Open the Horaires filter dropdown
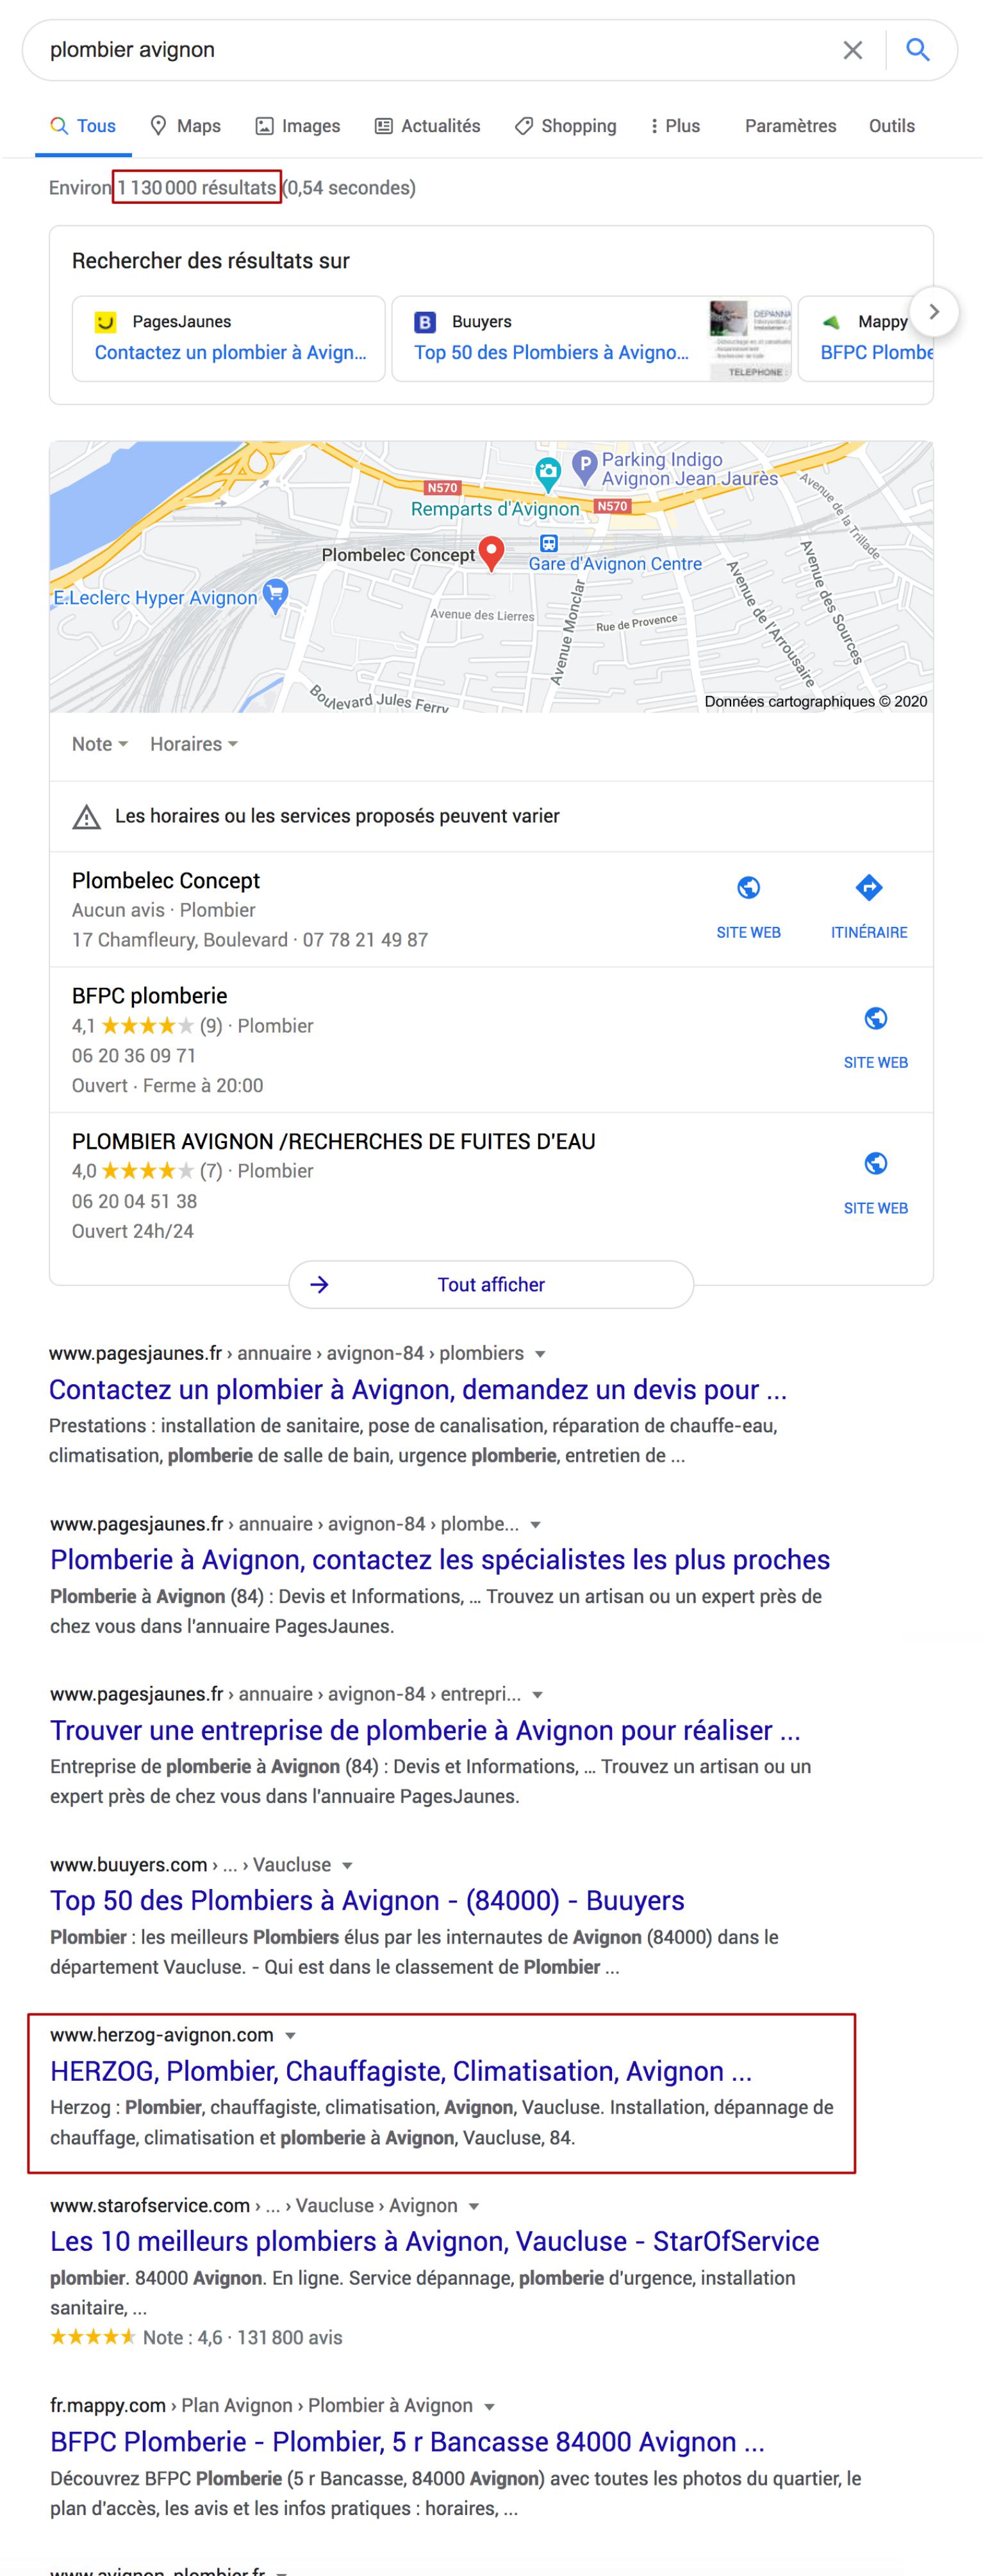This screenshot has width=983, height=2576. [194, 744]
